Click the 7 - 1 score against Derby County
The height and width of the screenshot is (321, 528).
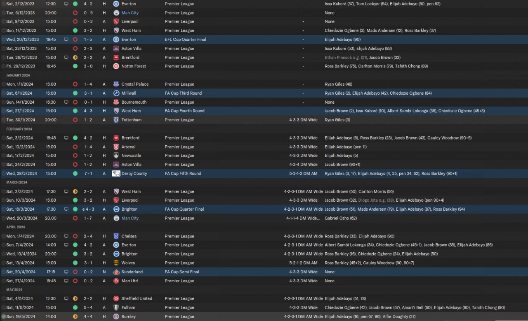point(88,174)
